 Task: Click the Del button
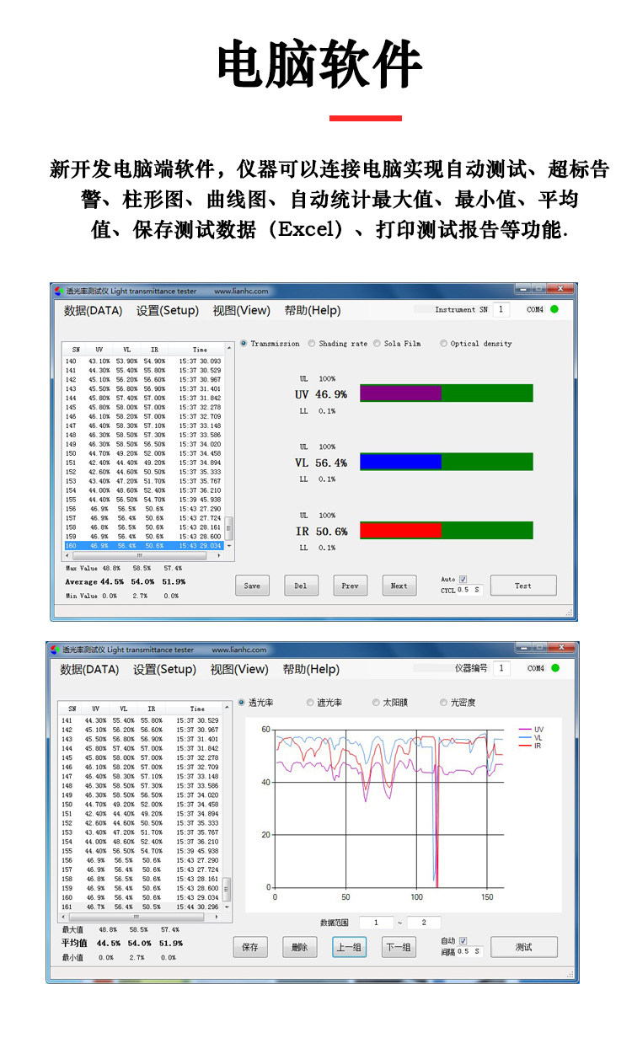(301, 586)
